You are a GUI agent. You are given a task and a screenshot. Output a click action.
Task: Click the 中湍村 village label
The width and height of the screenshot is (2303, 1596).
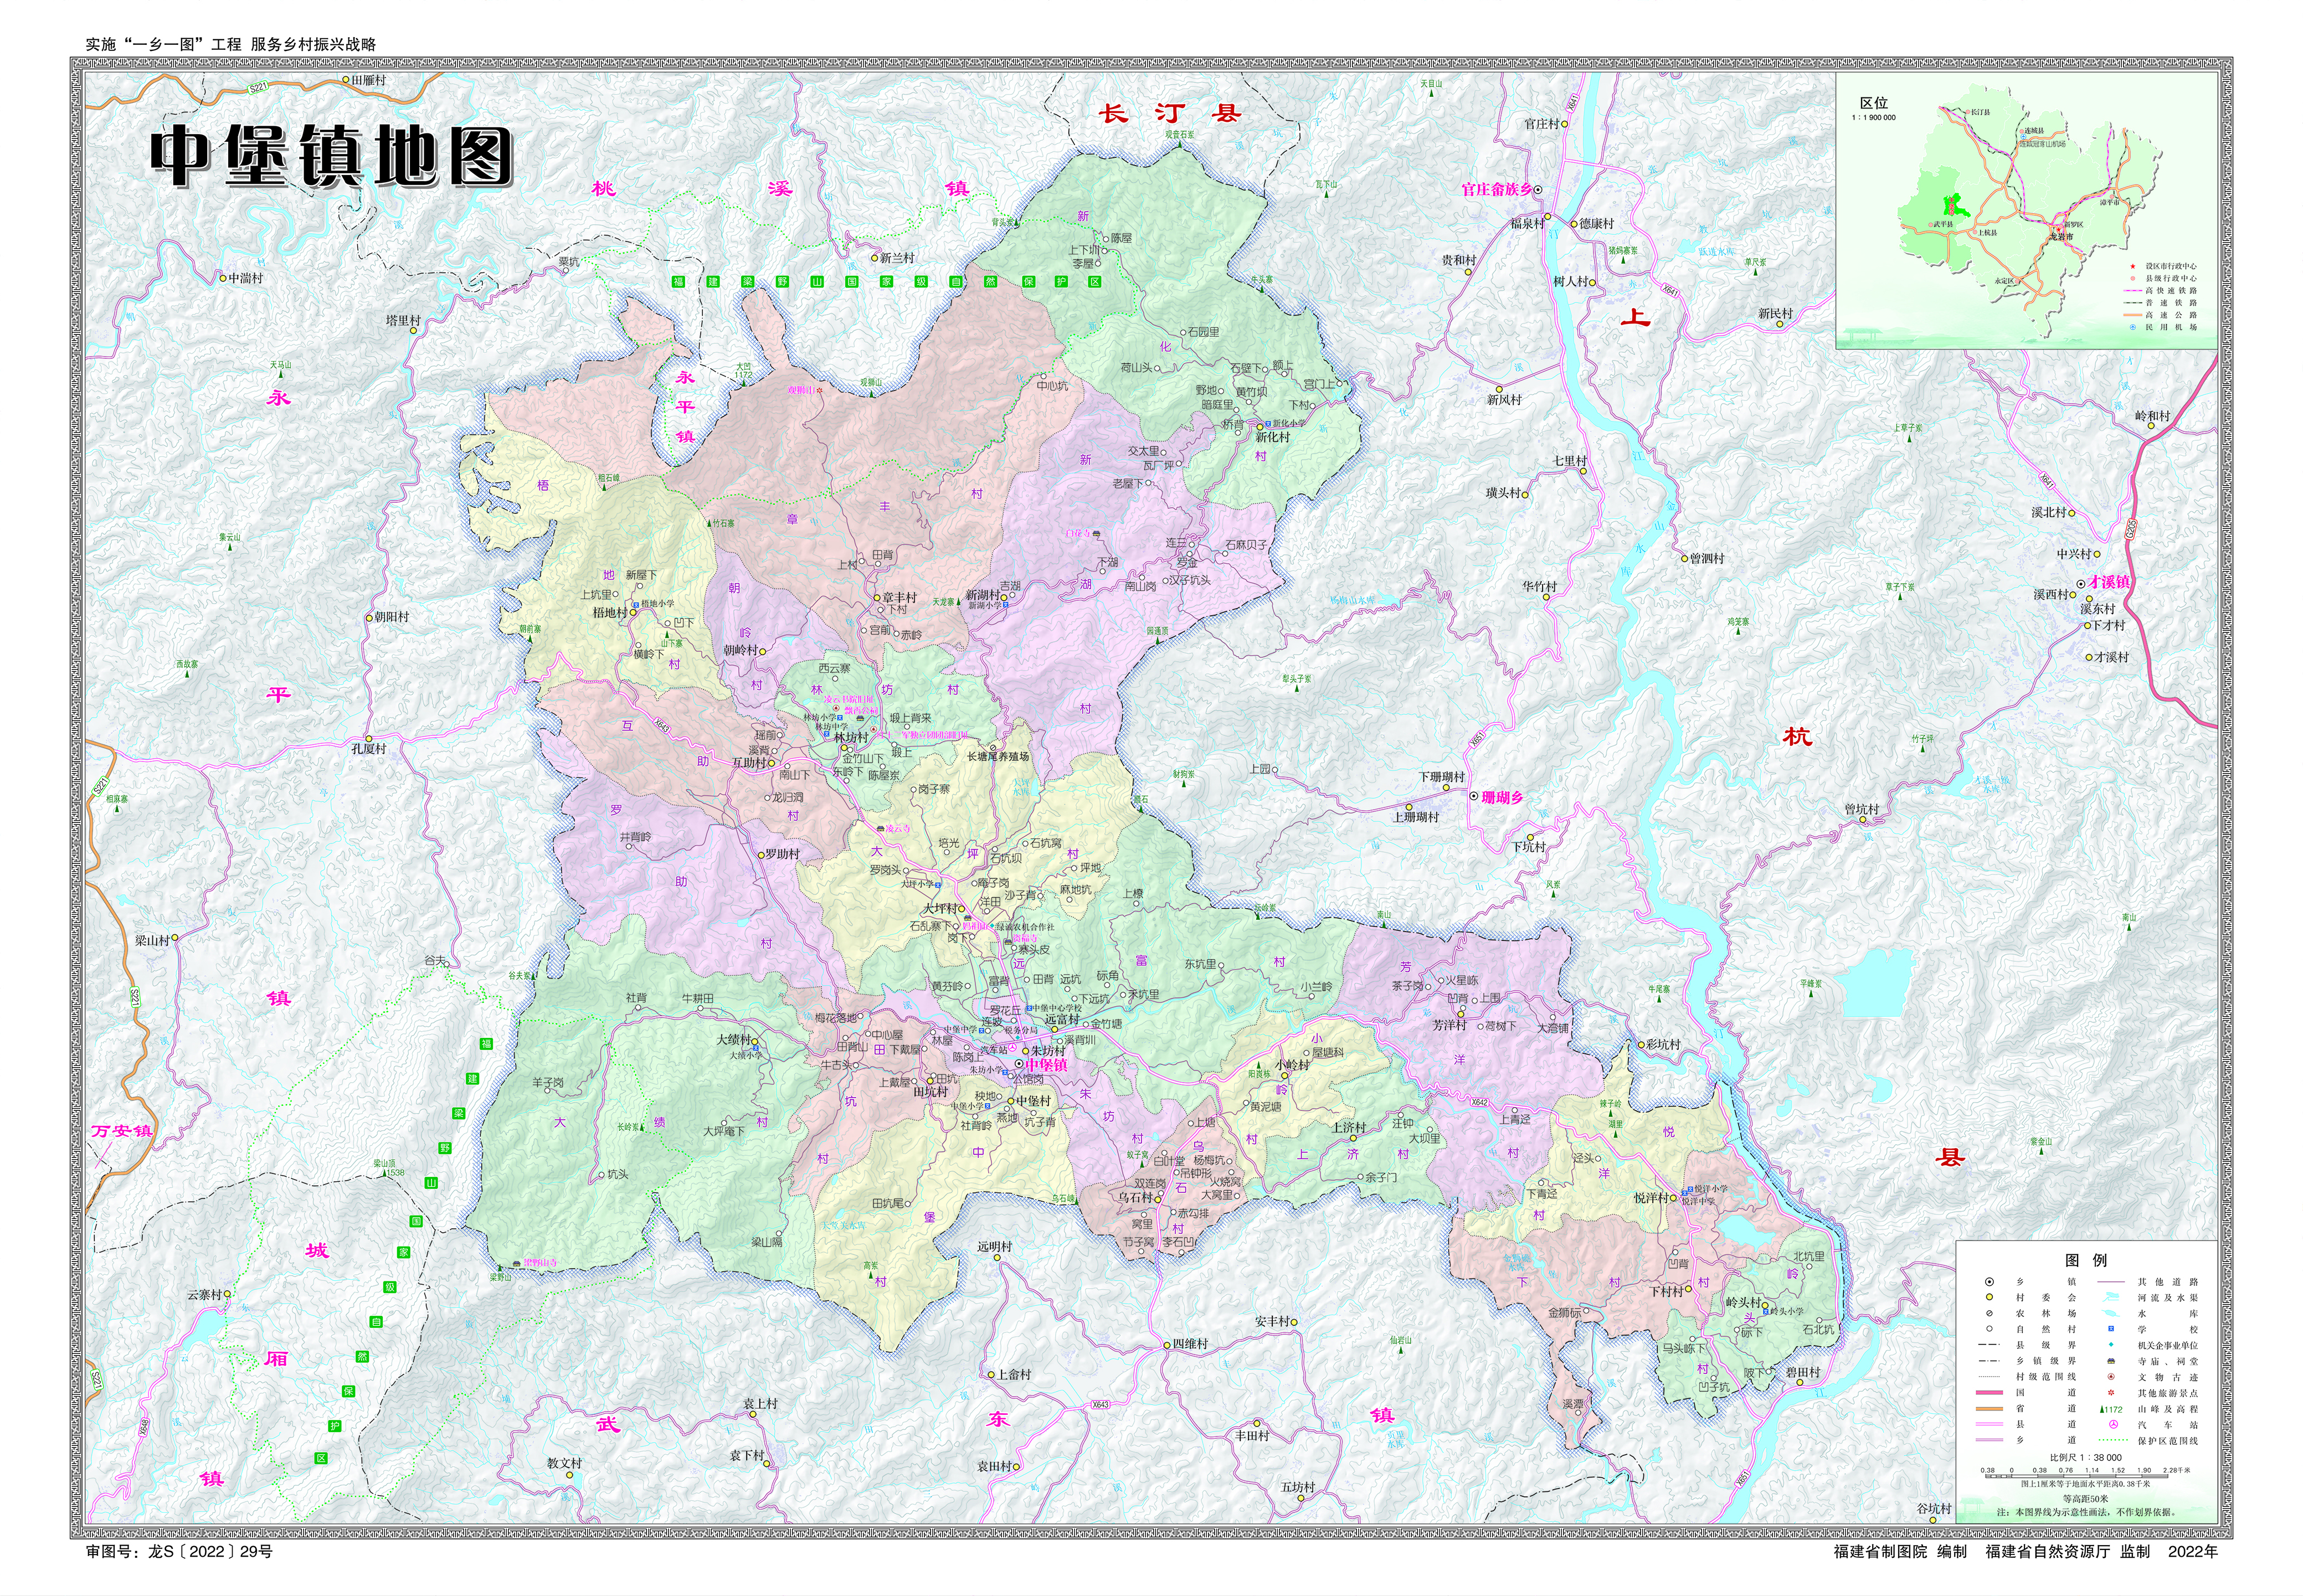(x=246, y=278)
